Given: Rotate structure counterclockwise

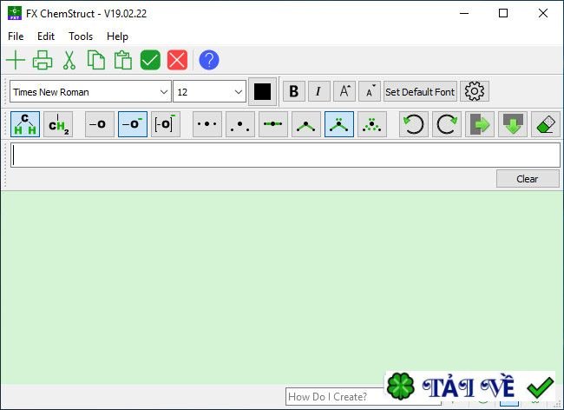Looking at the screenshot, I should (414, 124).
